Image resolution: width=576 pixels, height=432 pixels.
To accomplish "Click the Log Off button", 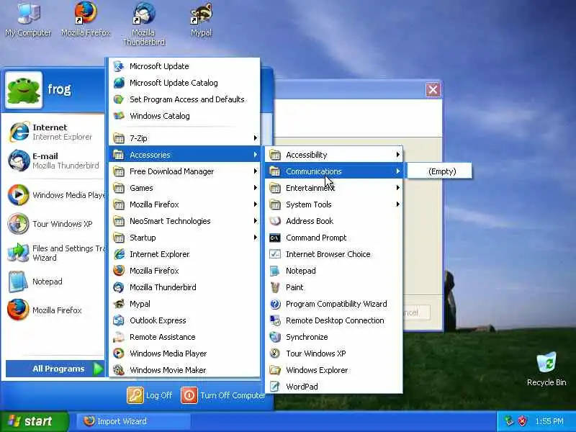I will coord(150,395).
